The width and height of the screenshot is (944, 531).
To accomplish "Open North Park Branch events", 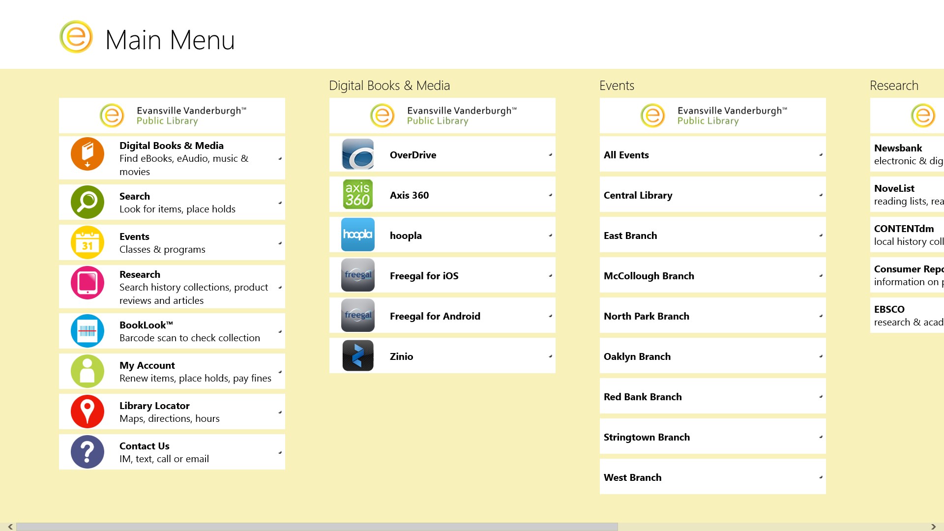I will tap(713, 316).
